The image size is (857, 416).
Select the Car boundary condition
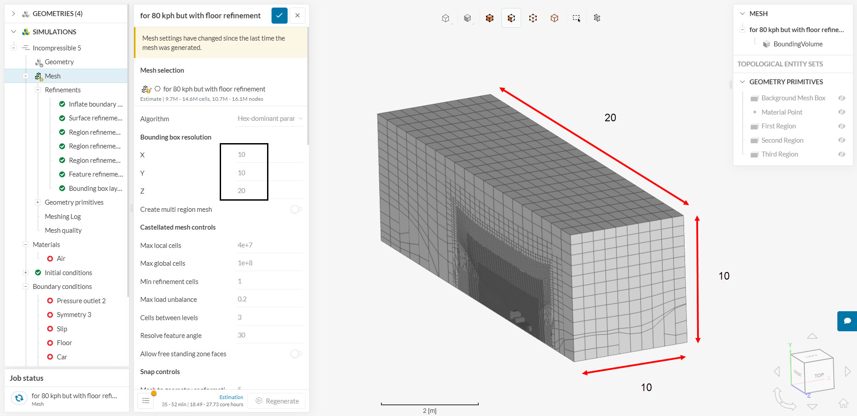[x=62, y=357]
